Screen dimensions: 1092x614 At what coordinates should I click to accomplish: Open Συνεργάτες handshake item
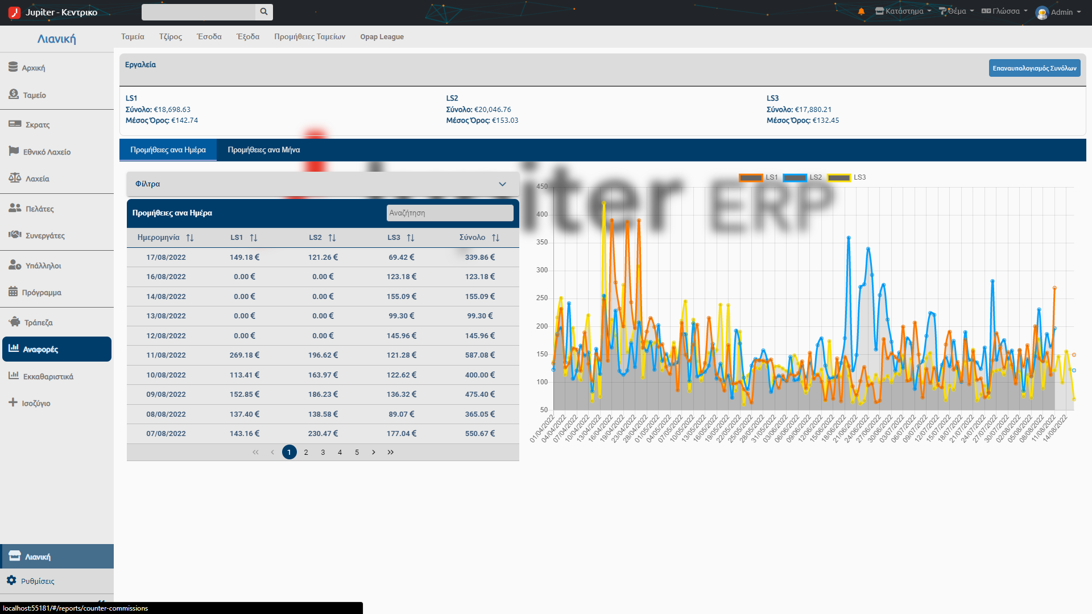[57, 235]
